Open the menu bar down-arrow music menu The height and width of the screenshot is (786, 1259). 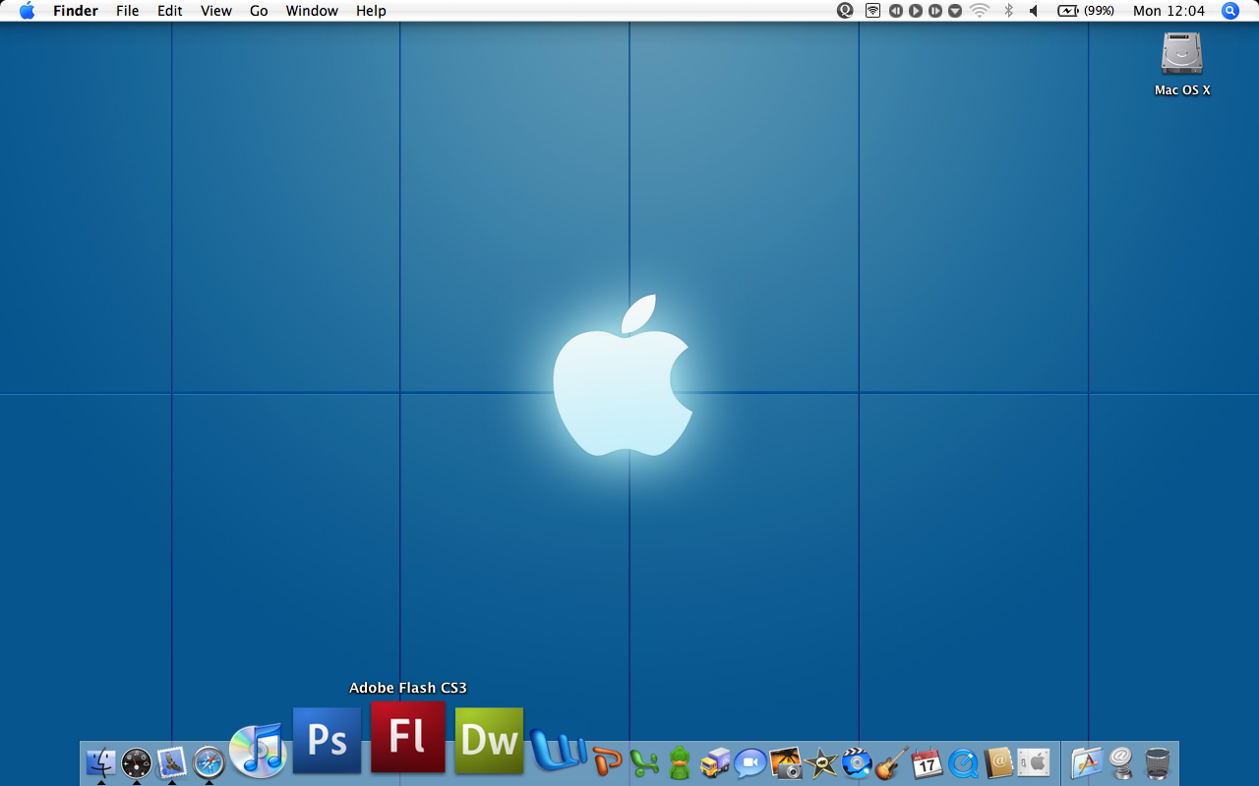tap(955, 11)
